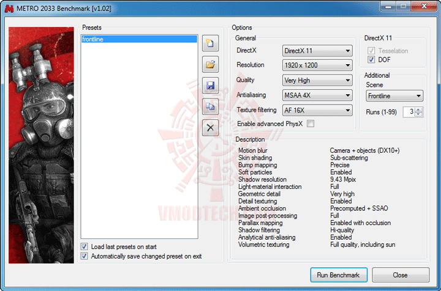Click the Runs (1-99) number field
The width and height of the screenshot is (441, 291).
tap(409, 112)
